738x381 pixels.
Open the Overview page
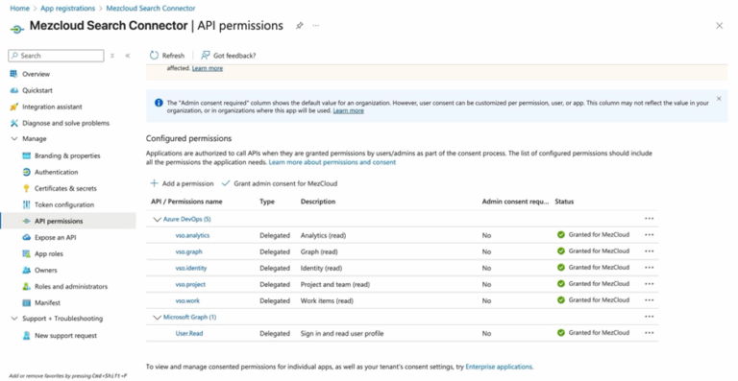tap(36, 74)
